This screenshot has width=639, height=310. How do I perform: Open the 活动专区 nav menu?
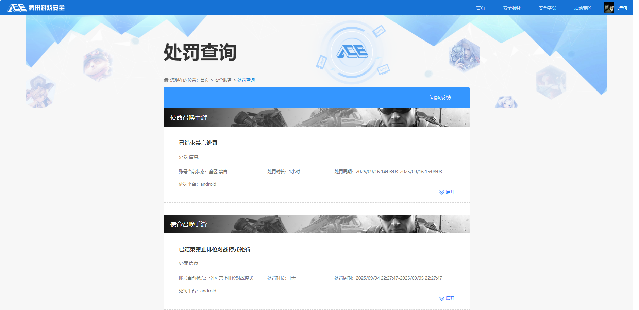click(583, 8)
